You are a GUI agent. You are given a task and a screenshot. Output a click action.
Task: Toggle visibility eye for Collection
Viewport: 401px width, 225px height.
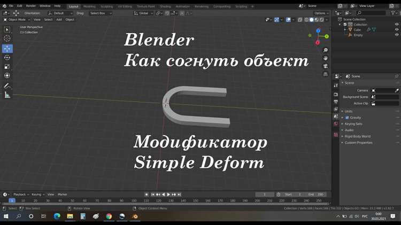397,25
